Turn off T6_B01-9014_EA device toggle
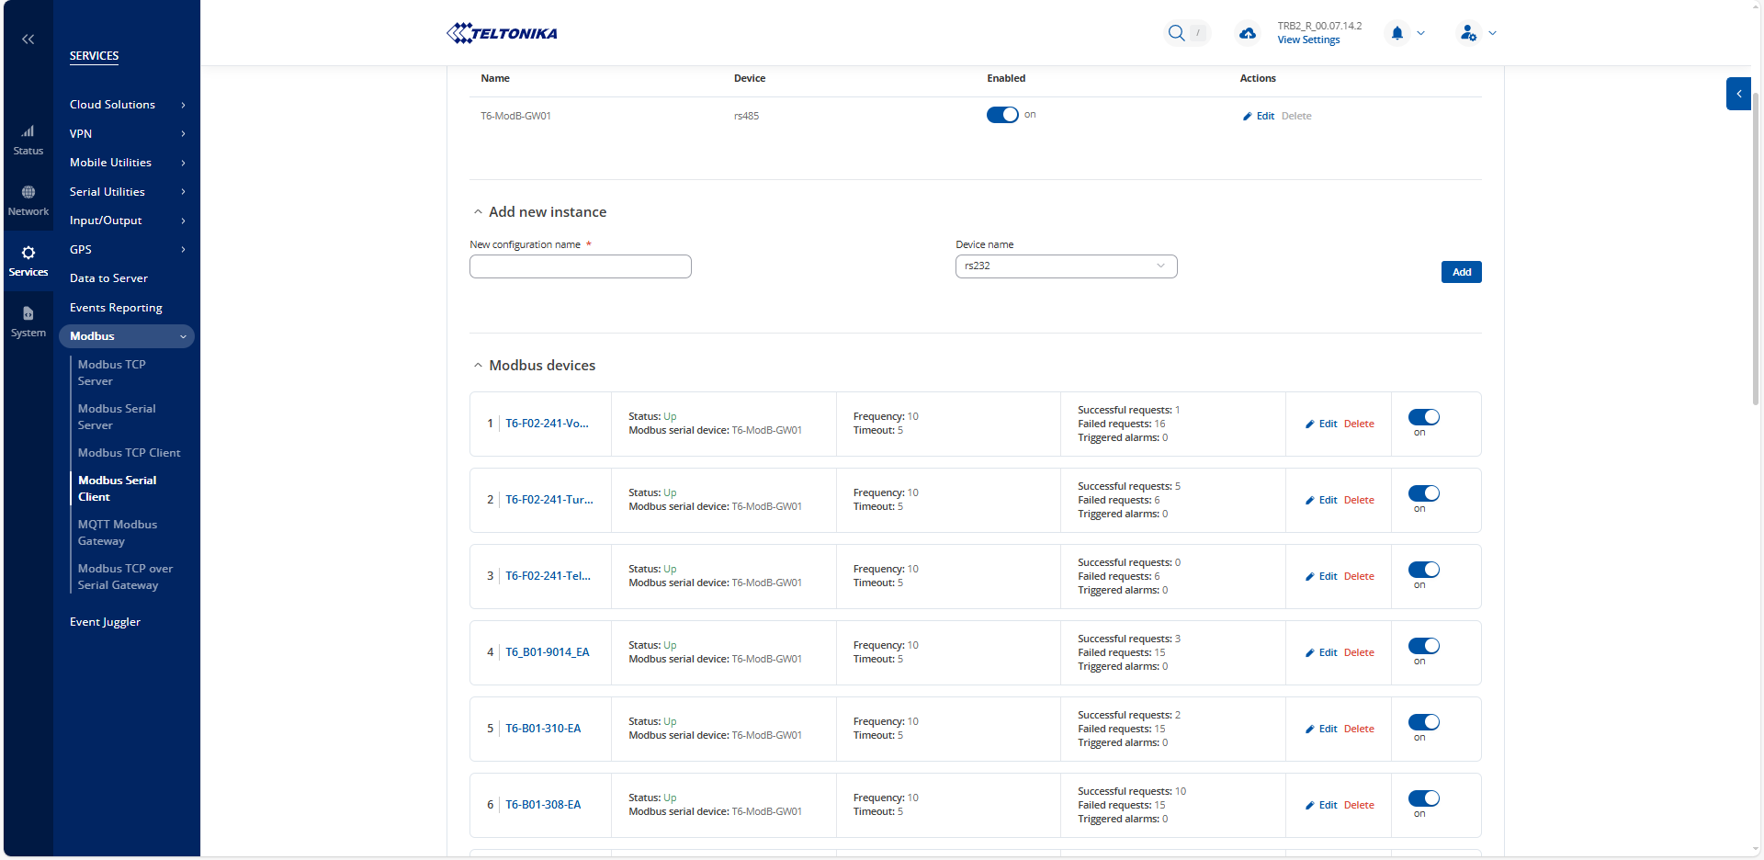1764x860 pixels. tap(1423, 646)
